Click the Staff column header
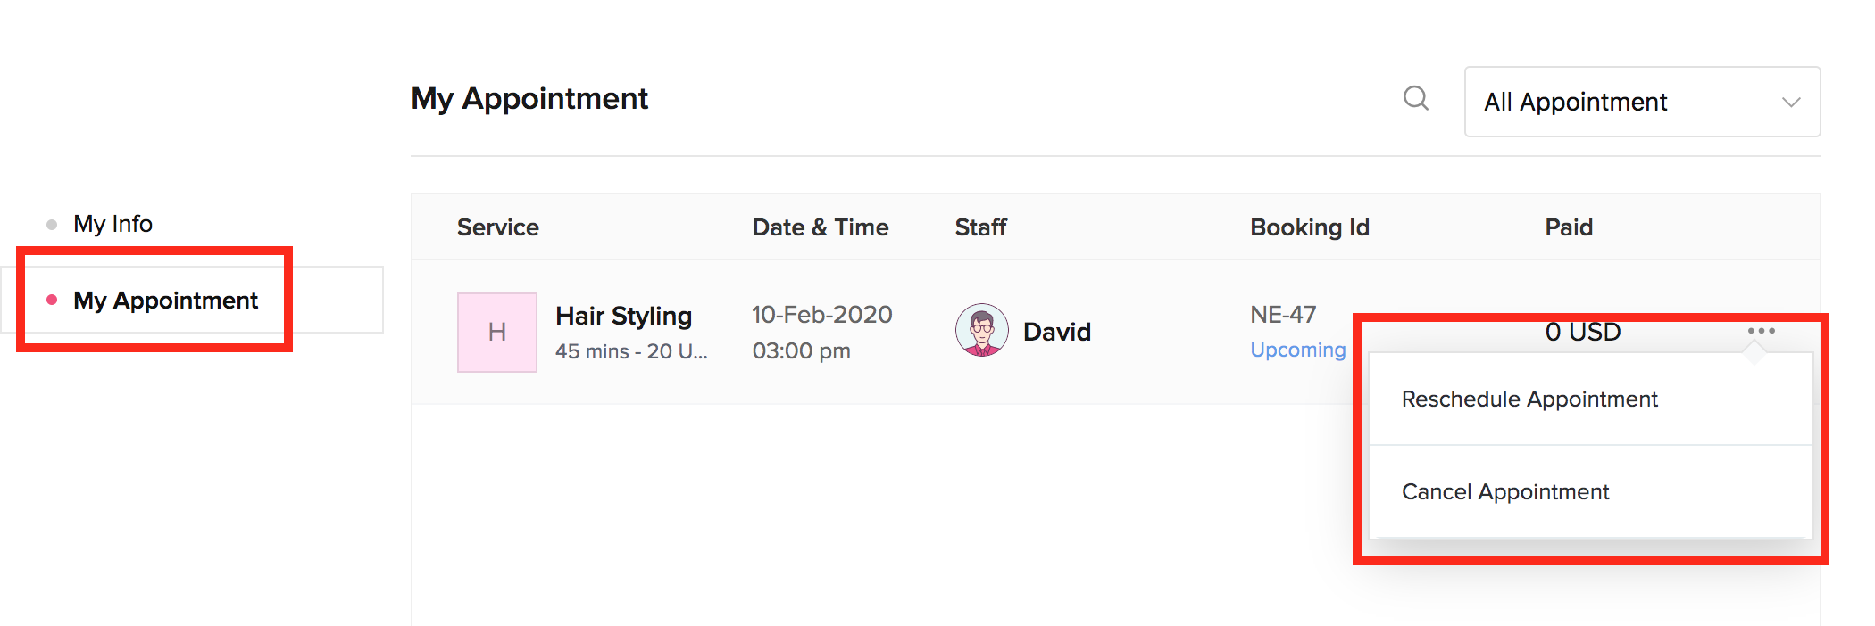Screen dimensions: 1875x626 click(980, 227)
